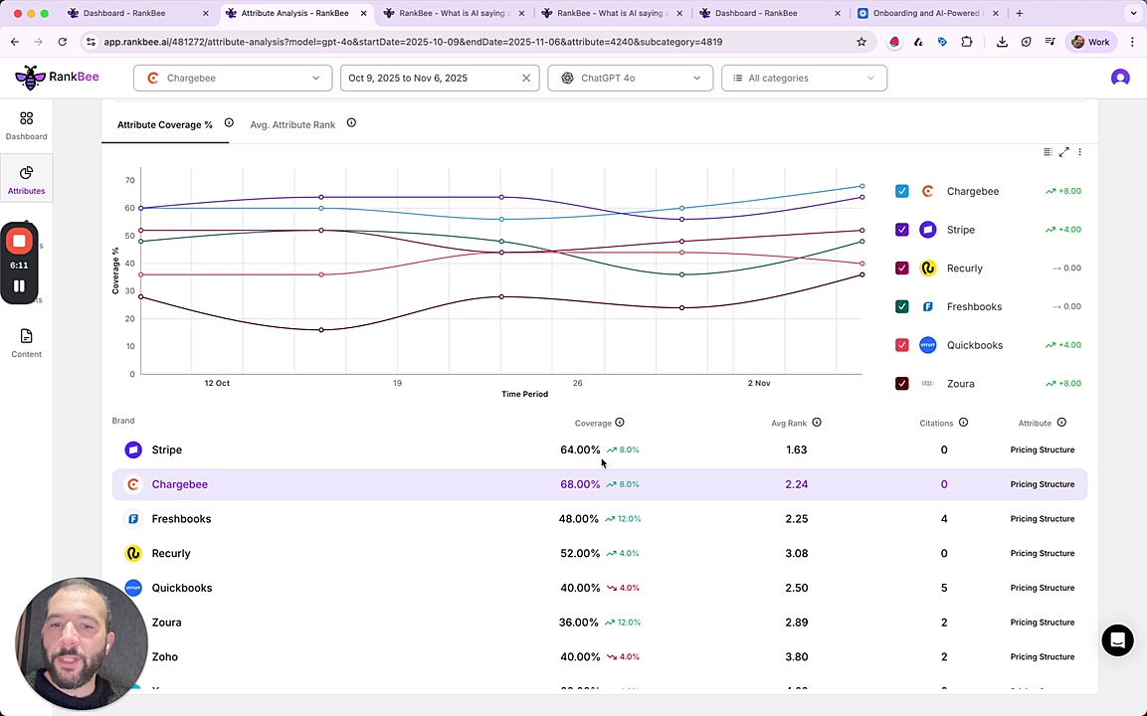The height and width of the screenshot is (716, 1147).
Task: Clear the date range with X icon
Action: 526,78
